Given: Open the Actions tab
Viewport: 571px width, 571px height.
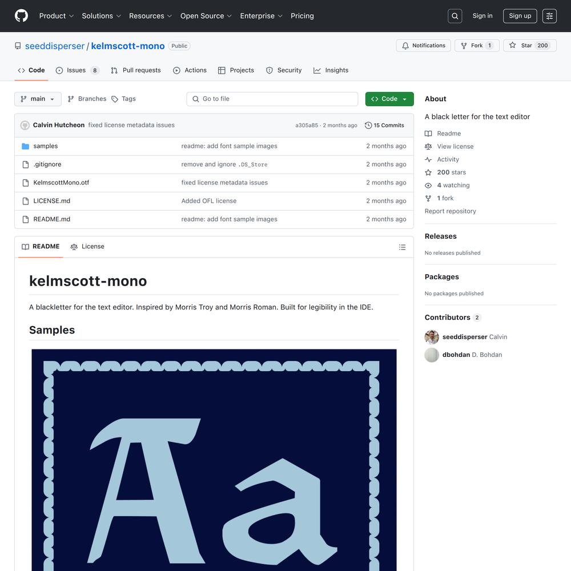Looking at the screenshot, I should tap(190, 70).
